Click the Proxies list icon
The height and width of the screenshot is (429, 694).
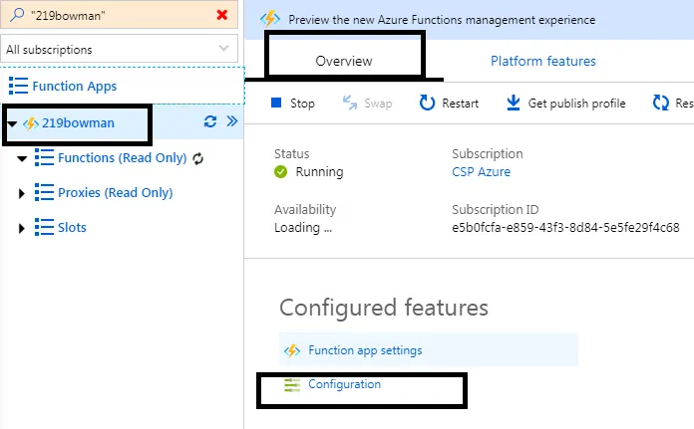(44, 192)
